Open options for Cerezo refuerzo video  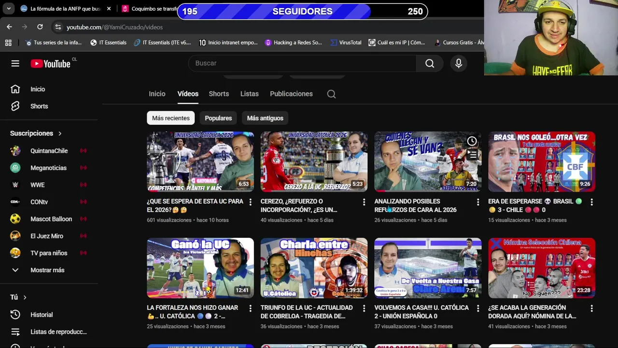pos(364,202)
